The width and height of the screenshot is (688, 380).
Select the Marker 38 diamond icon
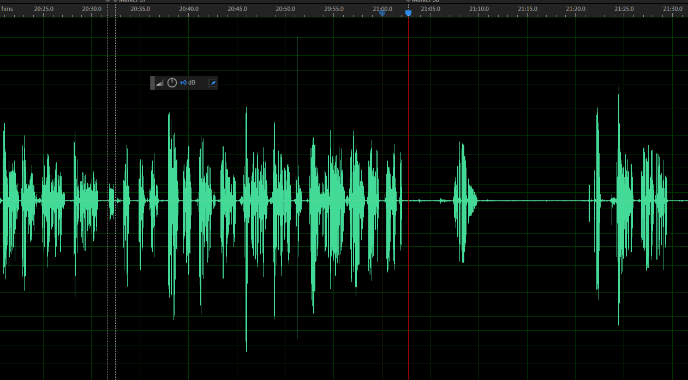click(408, 1)
